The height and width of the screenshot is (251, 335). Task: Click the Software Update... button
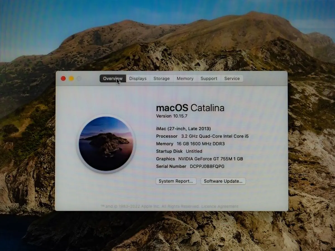point(223,181)
